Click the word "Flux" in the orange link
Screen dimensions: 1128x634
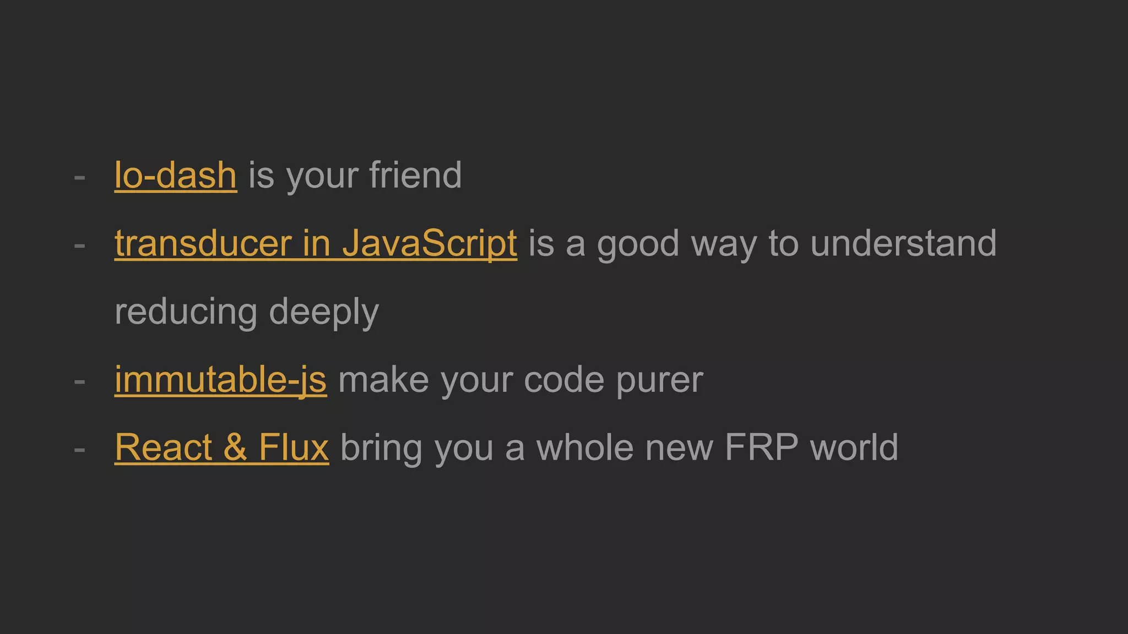click(x=294, y=447)
